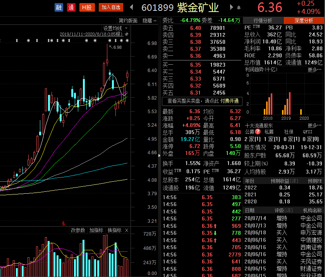Click the 跌停 5.50 value
Screen dimensions: 325x277
pos(235,146)
